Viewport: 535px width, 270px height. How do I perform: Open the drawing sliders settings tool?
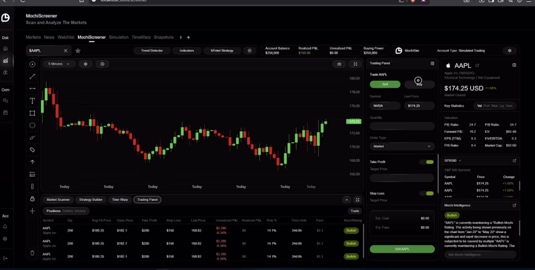coord(33,174)
